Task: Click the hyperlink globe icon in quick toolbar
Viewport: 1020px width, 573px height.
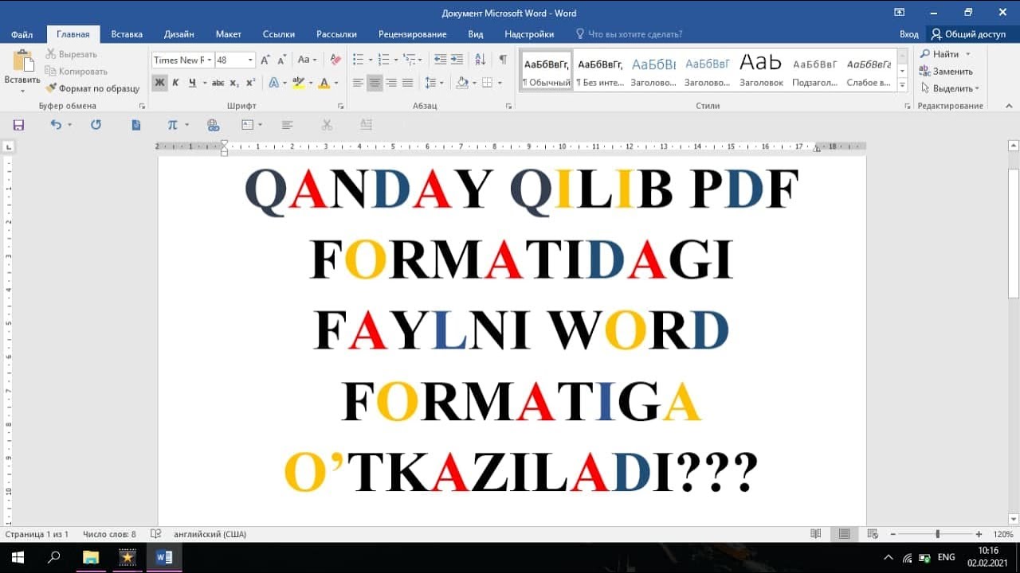Action: click(213, 125)
